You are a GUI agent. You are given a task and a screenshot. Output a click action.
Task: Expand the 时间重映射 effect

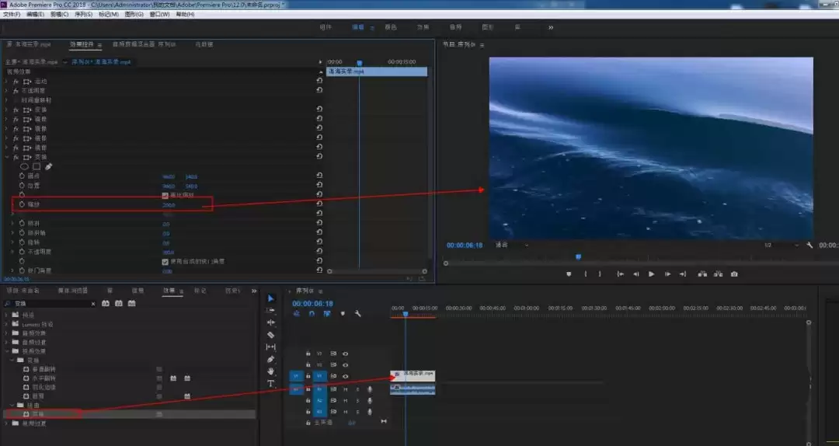coord(6,100)
